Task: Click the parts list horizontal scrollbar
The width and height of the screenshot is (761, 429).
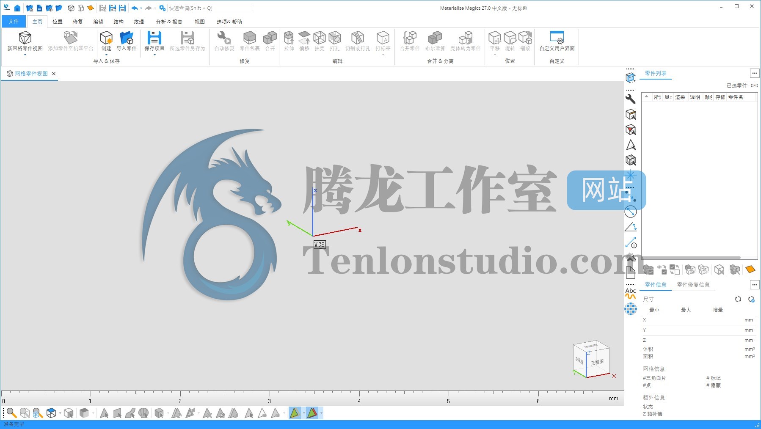Action: click(x=692, y=258)
